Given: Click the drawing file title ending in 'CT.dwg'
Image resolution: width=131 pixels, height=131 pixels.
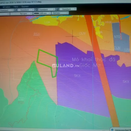Looking at the screenshot, I should pos(21,2).
